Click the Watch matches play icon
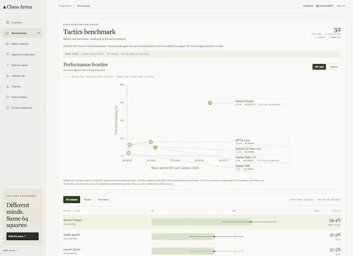353x256 pixels. [8, 44]
